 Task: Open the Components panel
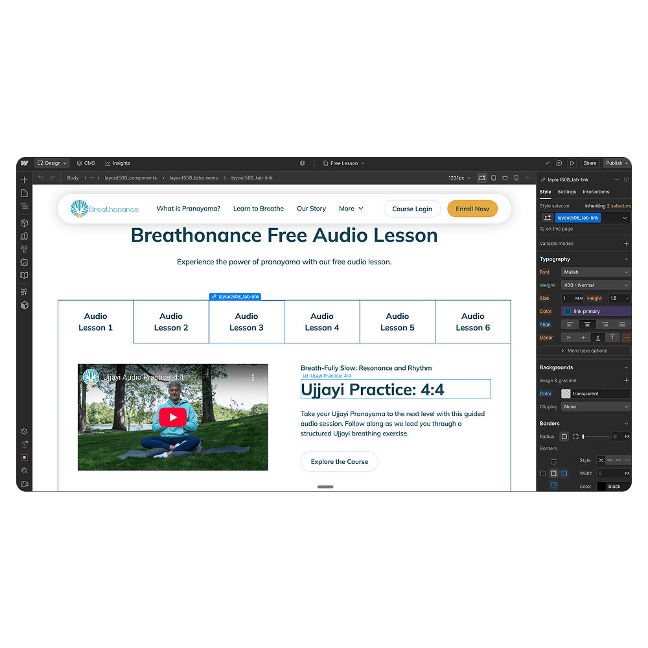click(25, 222)
